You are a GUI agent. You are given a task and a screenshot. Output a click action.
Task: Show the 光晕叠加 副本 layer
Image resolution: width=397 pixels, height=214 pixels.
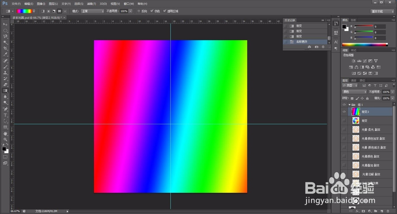(x=344, y=165)
